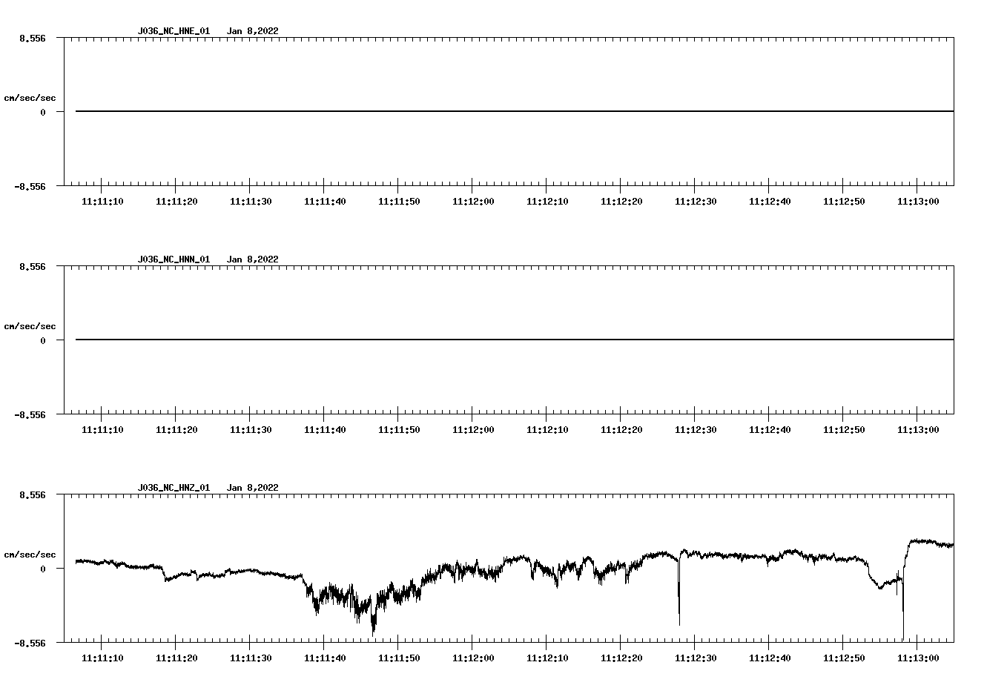Click the 0 axis label of HNZ plot
Image resolution: width=1007 pixels, height=685 pixels.
tap(43, 569)
